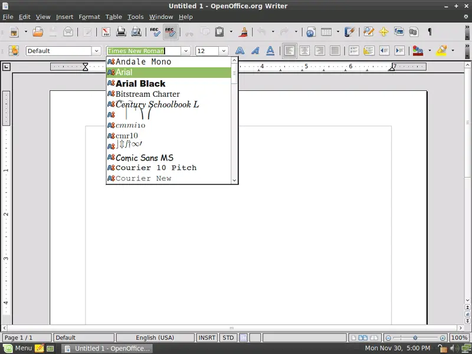Image resolution: width=472 pixels, height=354 pixels.
Task: Click the font list scroll down arrow
Action: click(x=234, y=181)
